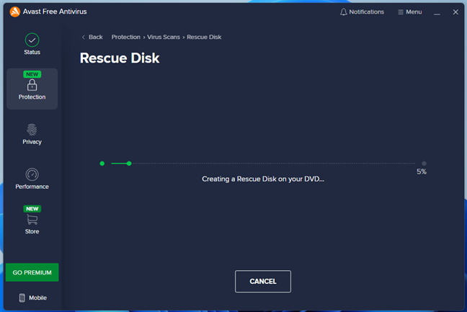Open the Mobile phone icon
This screenshot has width=467, height=312.
[x=22, y=298]
